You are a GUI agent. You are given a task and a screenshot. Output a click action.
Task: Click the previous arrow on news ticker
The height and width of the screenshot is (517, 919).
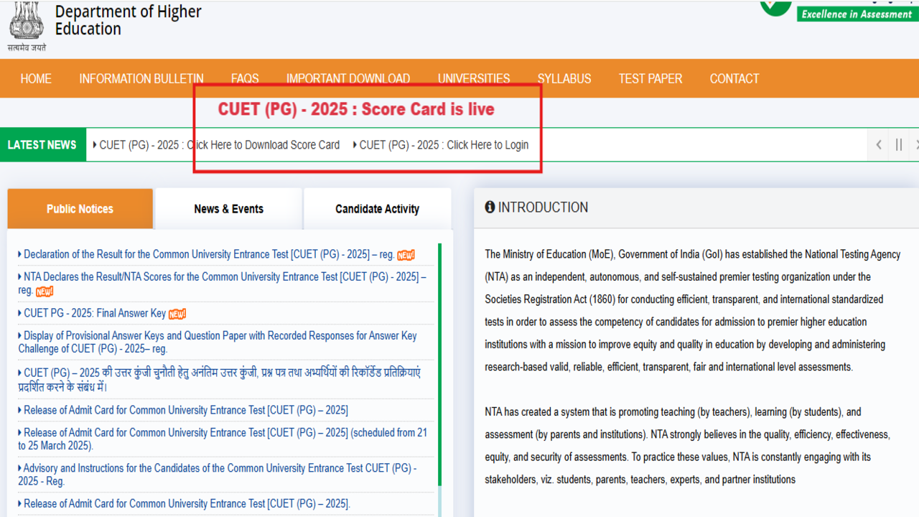click(879, 144)
